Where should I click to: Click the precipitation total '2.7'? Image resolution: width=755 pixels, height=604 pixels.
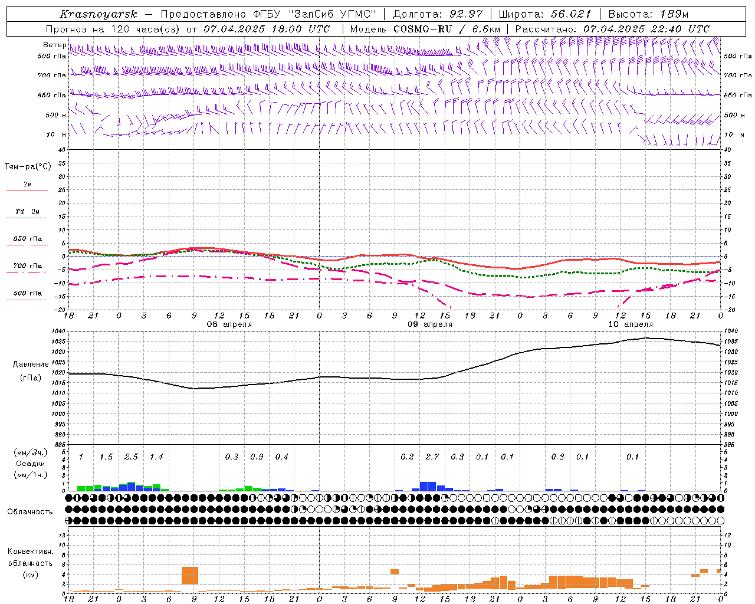(432, 457)
